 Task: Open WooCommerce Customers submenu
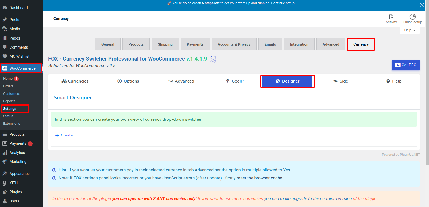11,94
